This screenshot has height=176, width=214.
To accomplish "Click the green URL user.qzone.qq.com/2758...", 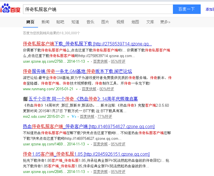I will click(x=44, y=62).
